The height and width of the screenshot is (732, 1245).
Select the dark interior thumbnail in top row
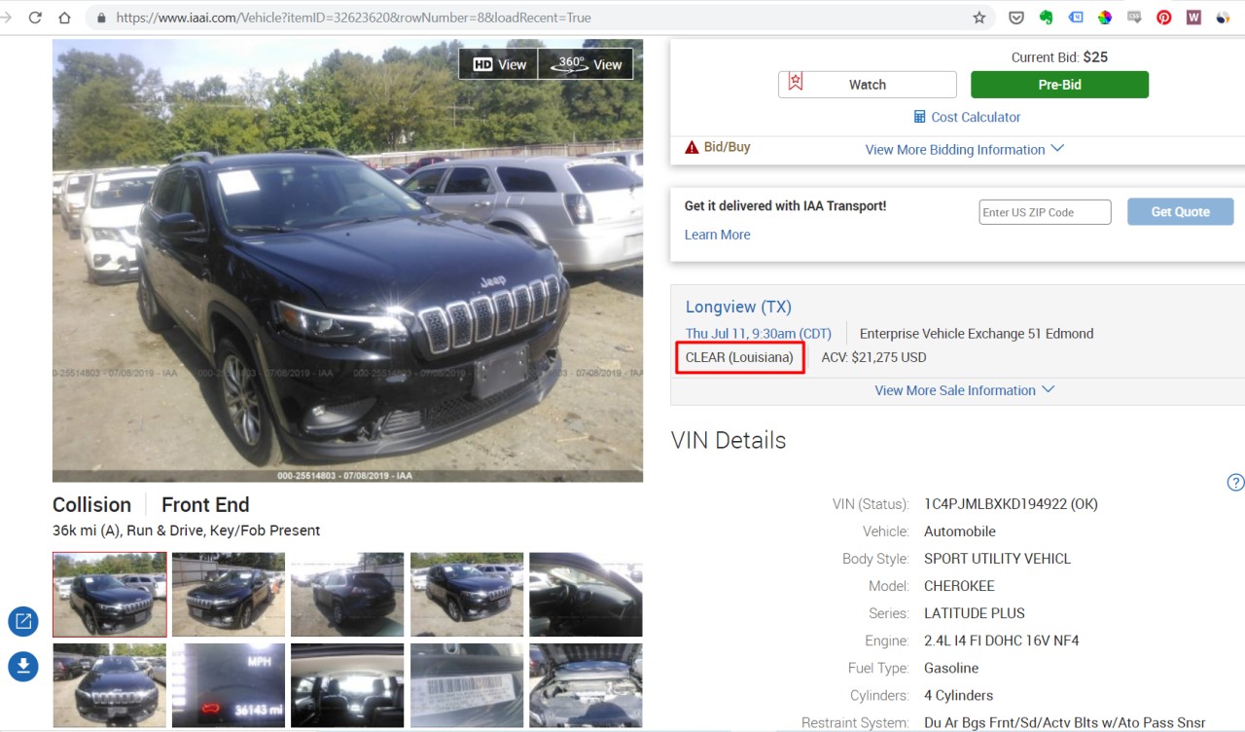coord(586,595)
